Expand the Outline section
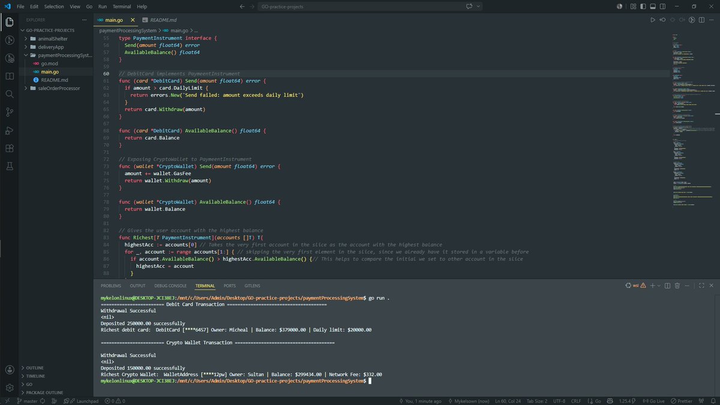The image size is (720, 405). tap(57, 368)
